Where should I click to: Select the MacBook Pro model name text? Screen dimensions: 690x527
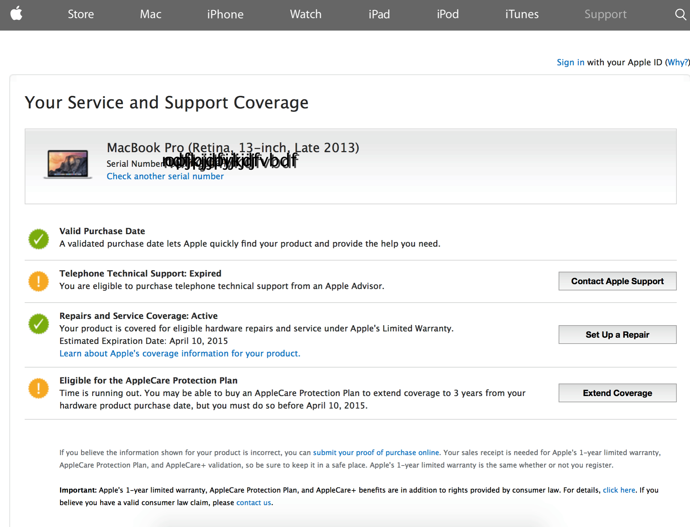233,148
